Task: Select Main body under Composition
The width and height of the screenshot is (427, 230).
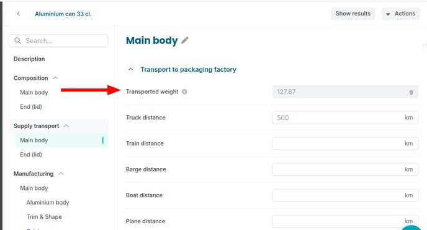Action: [x=34, y=93]
